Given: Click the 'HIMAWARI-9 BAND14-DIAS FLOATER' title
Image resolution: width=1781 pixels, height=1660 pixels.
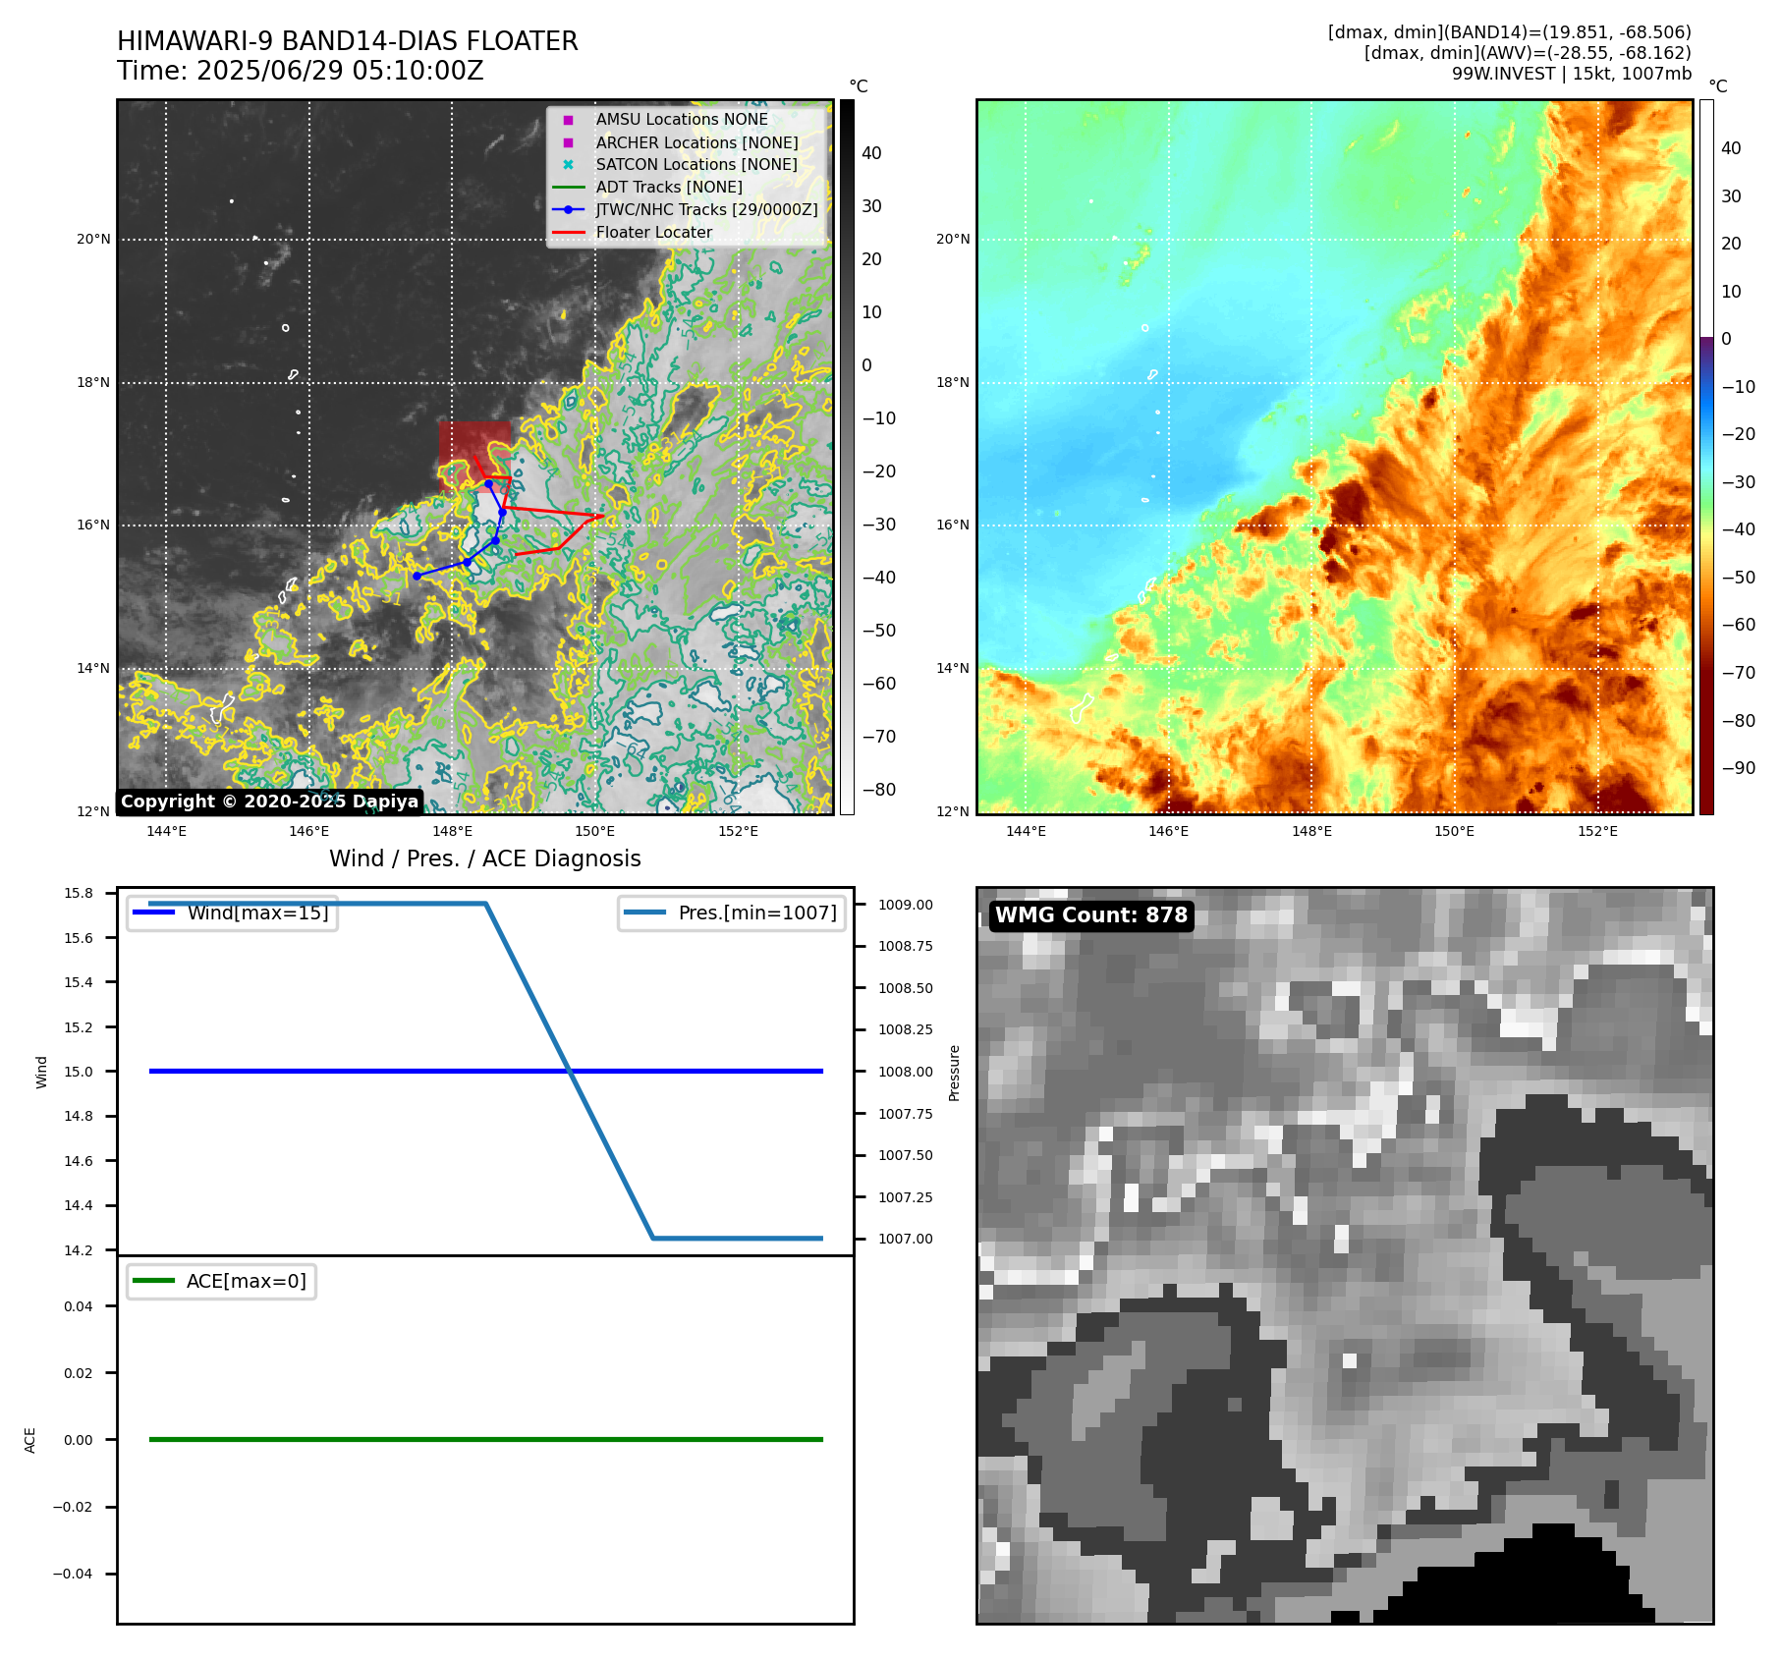Looking at the screenshot, I should coord(348,41).
